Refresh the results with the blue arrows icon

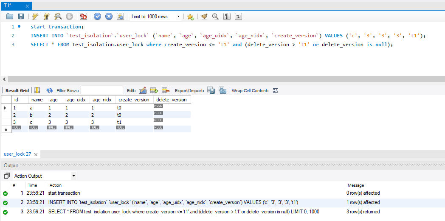tap(50, 90)
